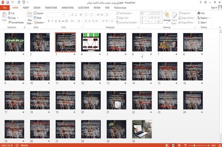Open the font size combo box

pyautogui.click(x=67, y=15)
